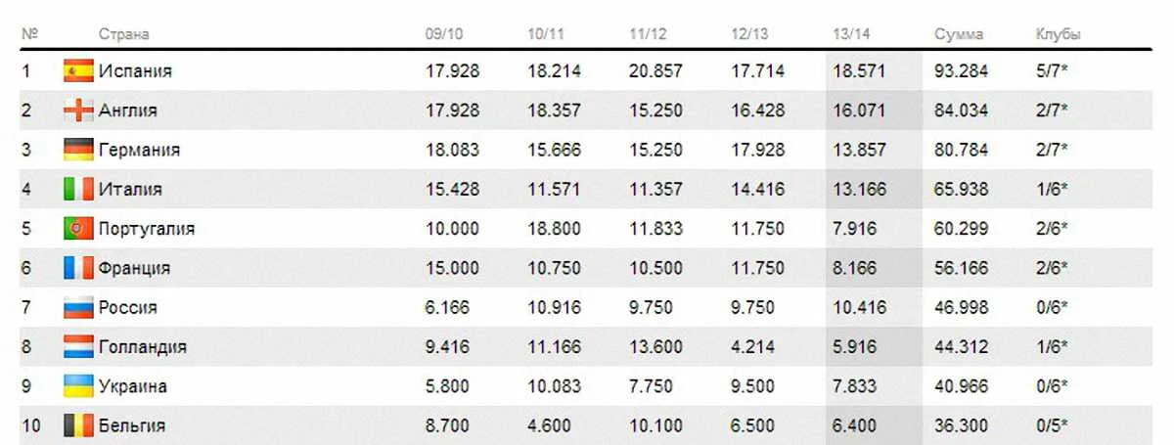Click the England flag icon

[x=78, y=111]
